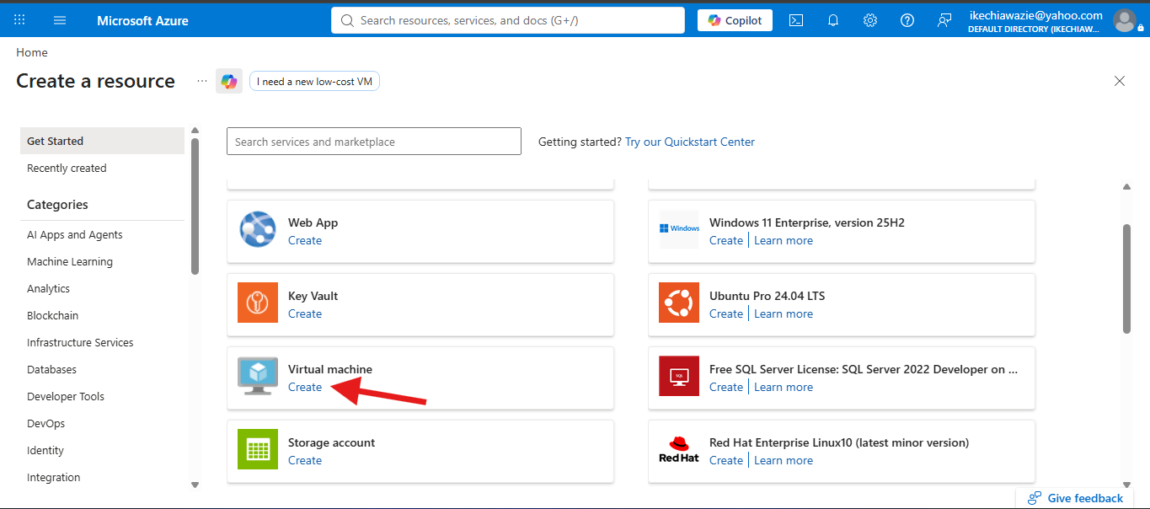Open the Quickstart Center link
Screen dimensions: 1150x509
[x=690, y=142]
